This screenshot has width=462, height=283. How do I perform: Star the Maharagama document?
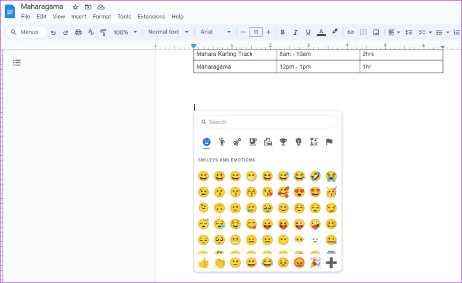(76, 7)
